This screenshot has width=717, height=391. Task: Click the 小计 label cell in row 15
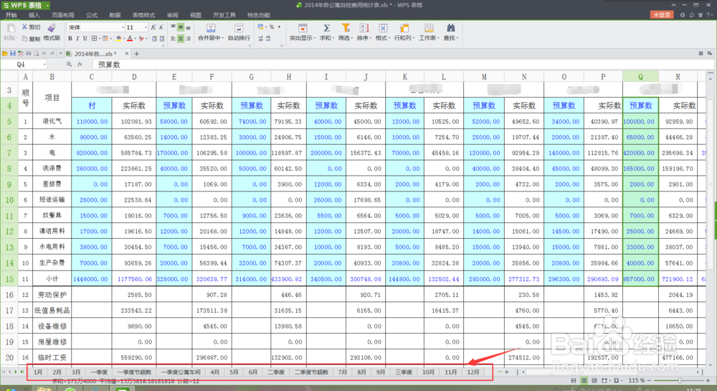pos(52,279)
